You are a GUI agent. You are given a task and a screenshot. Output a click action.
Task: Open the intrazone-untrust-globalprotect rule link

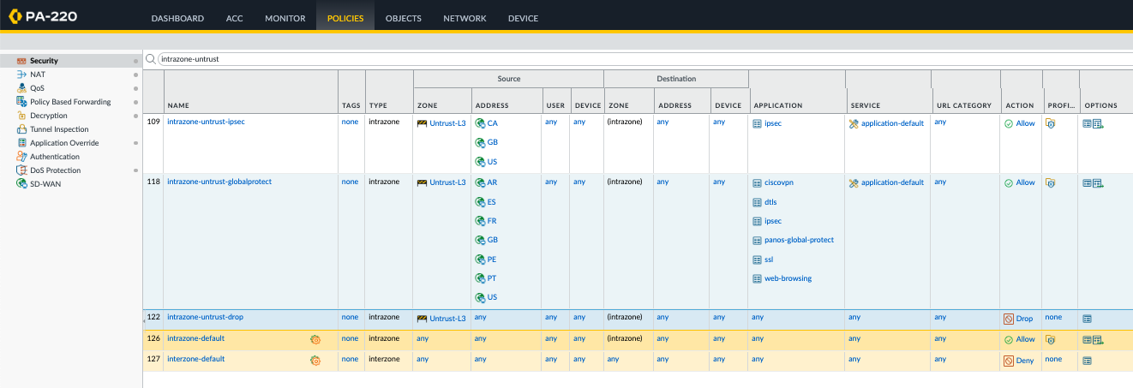pyautogui.click(x=218, y=182)
